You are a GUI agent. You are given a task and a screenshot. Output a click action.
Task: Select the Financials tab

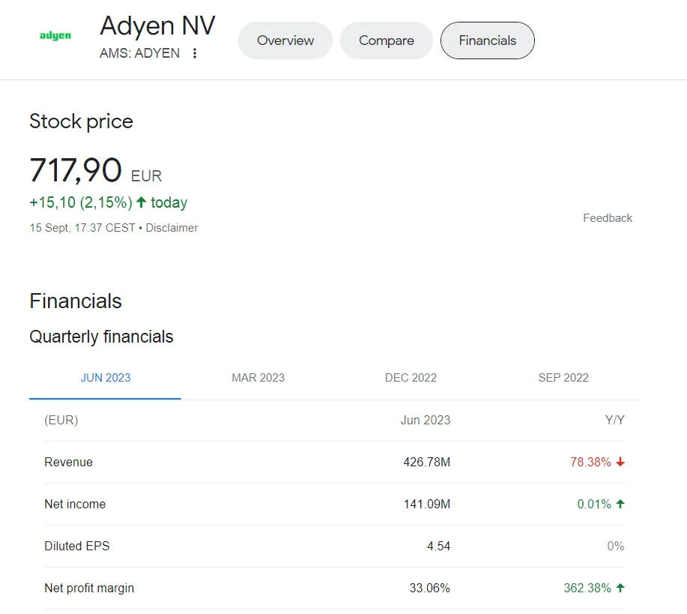pos(487,40)
